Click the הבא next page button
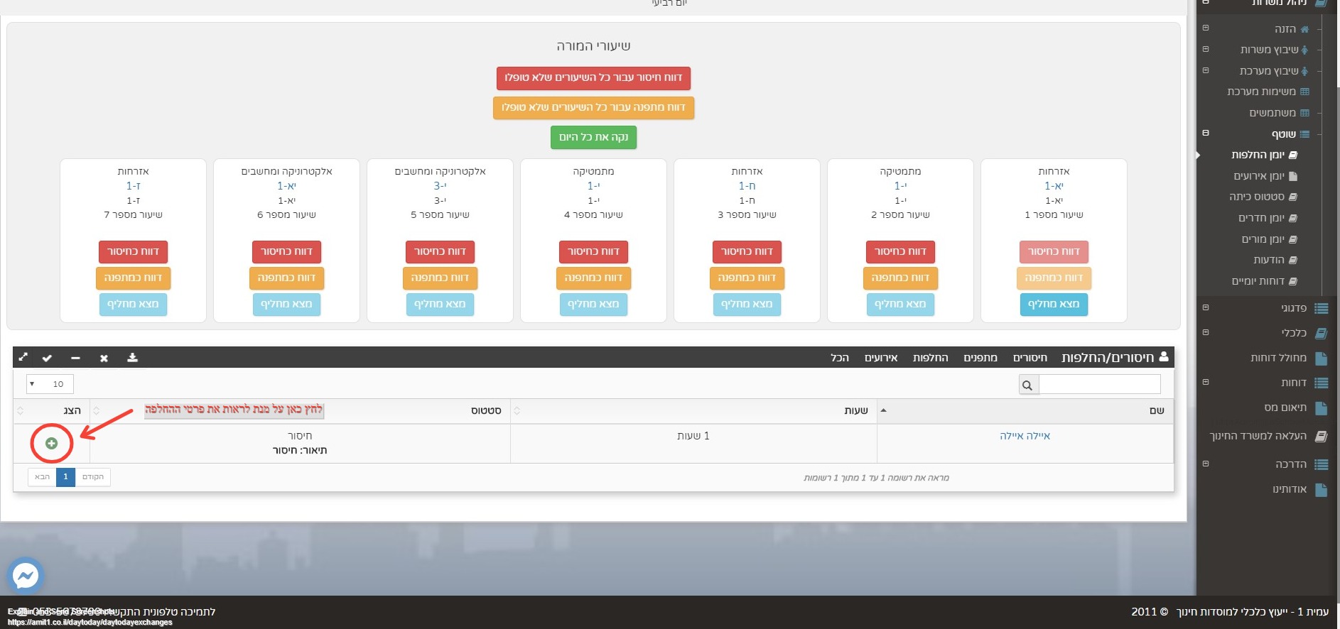 click(43, 477)
